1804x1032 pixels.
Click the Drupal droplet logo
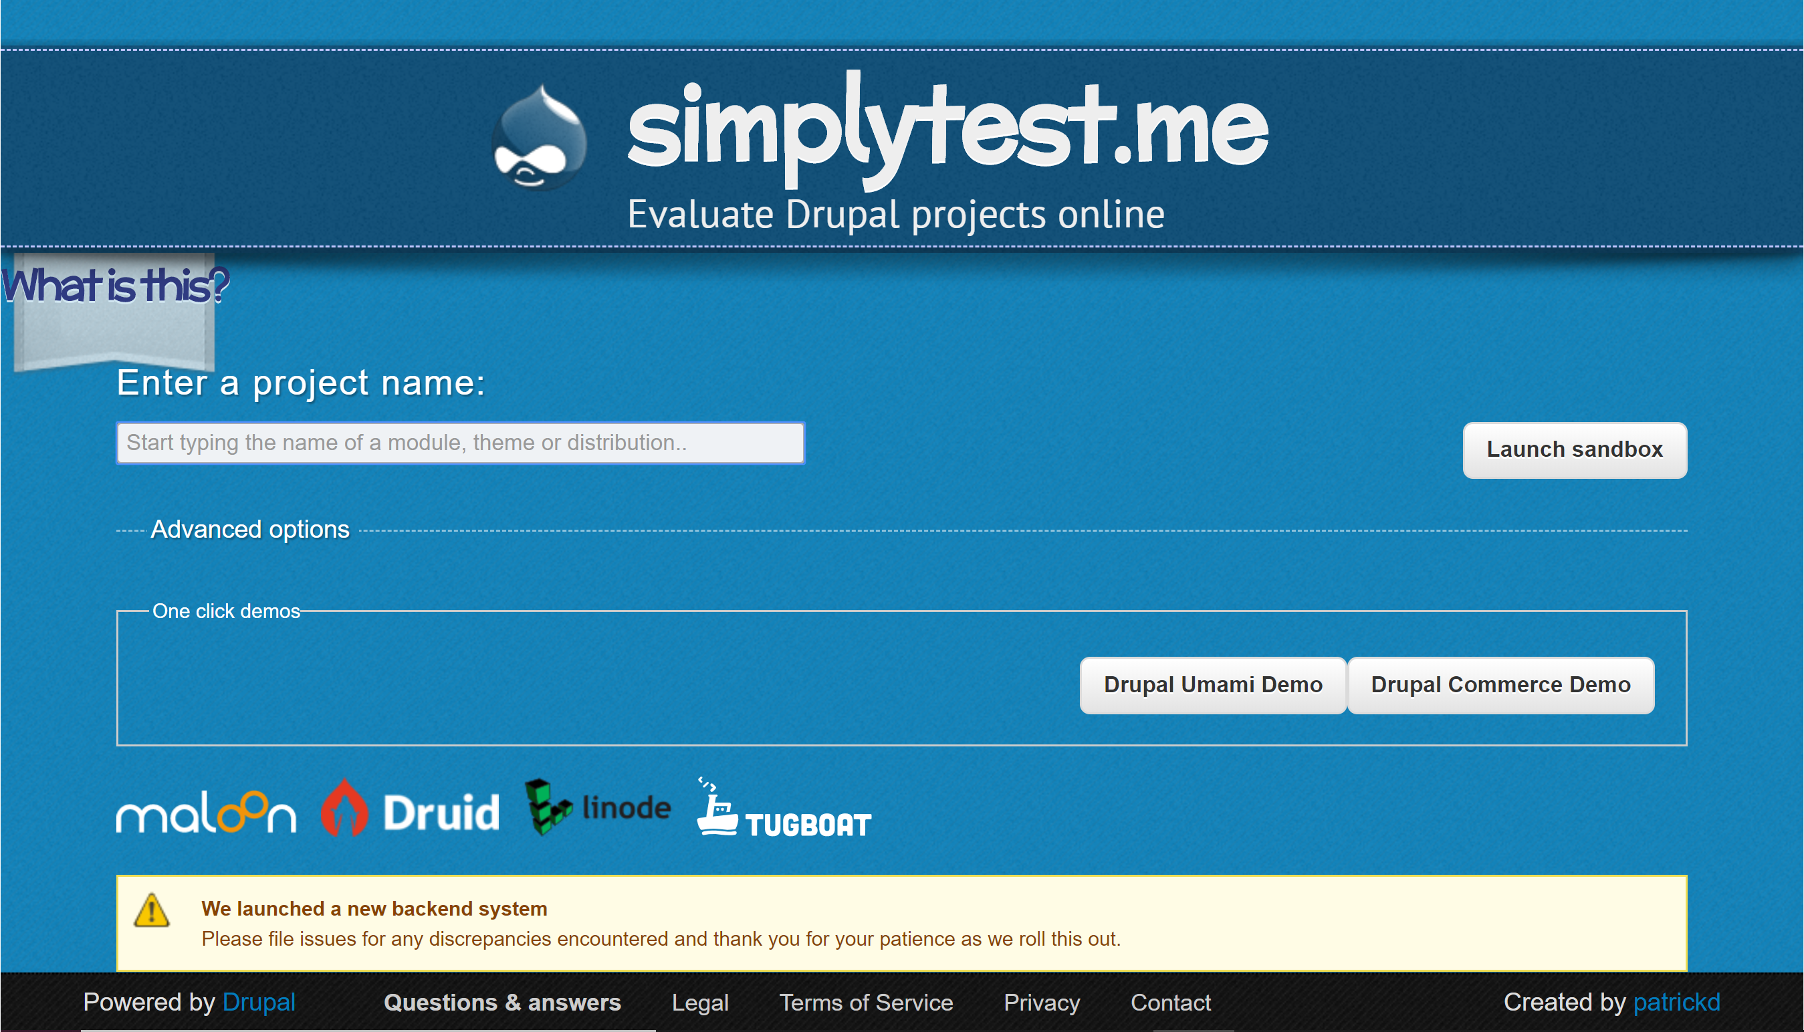[x=540, y=139]
